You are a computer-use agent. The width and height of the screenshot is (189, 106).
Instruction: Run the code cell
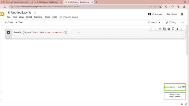(x=9, y=32)
